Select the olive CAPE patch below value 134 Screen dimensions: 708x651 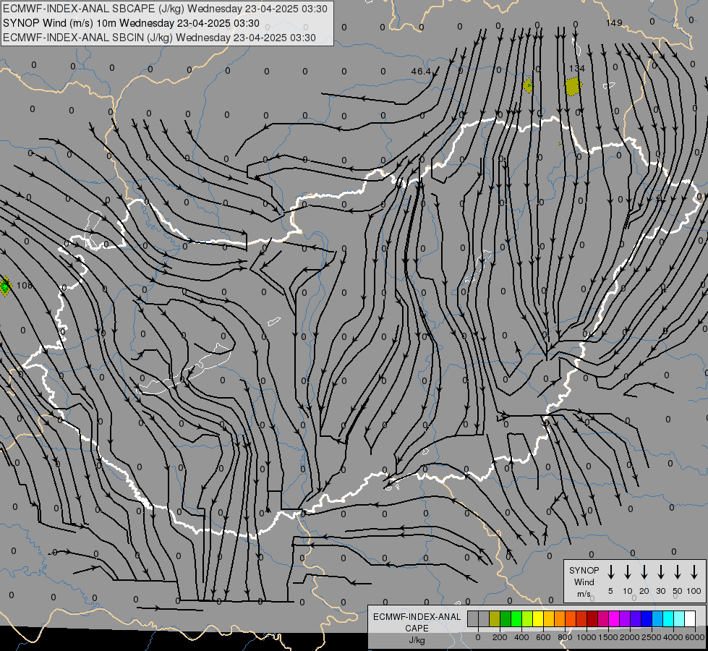tap(573, 86)
